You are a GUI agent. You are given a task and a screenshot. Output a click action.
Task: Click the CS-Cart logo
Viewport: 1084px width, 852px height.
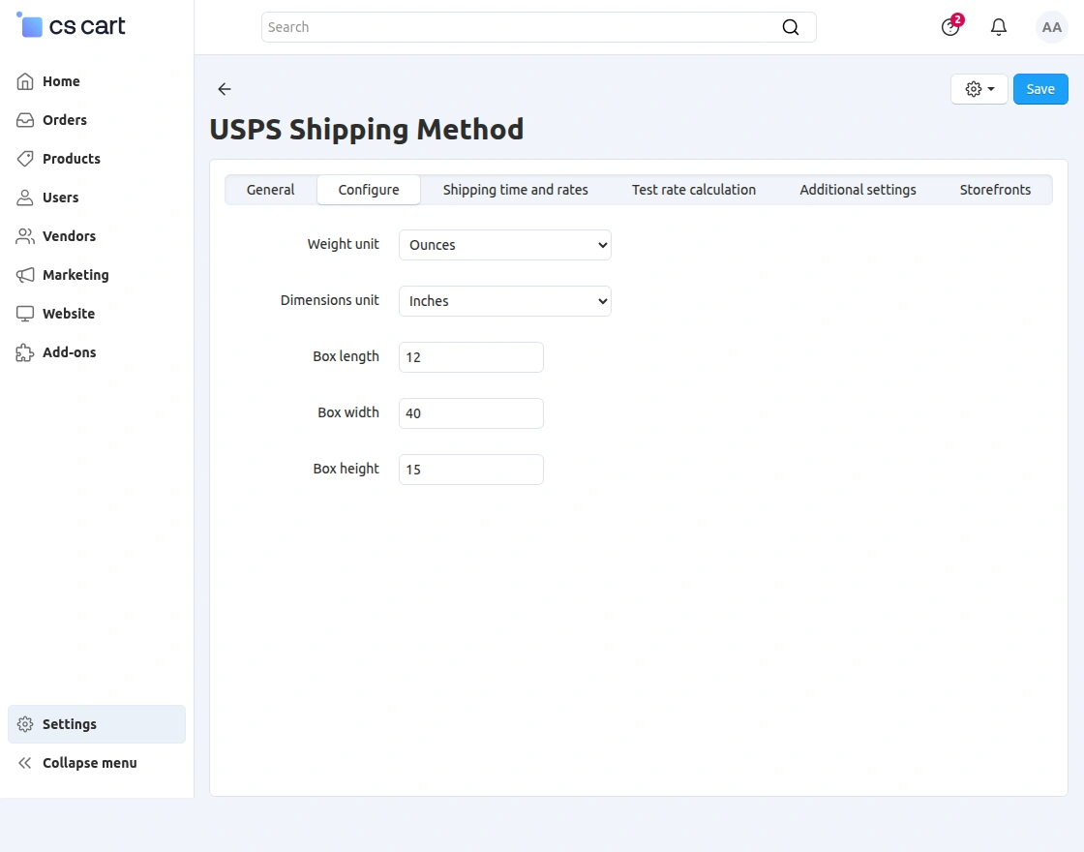pyautogui.click(x=71, y=25)
